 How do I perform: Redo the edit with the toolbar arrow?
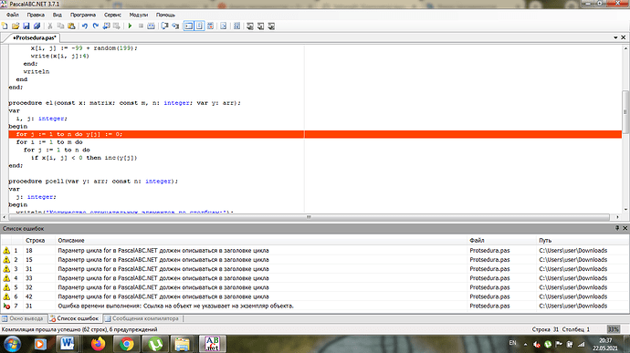click(x=96, y=26)
